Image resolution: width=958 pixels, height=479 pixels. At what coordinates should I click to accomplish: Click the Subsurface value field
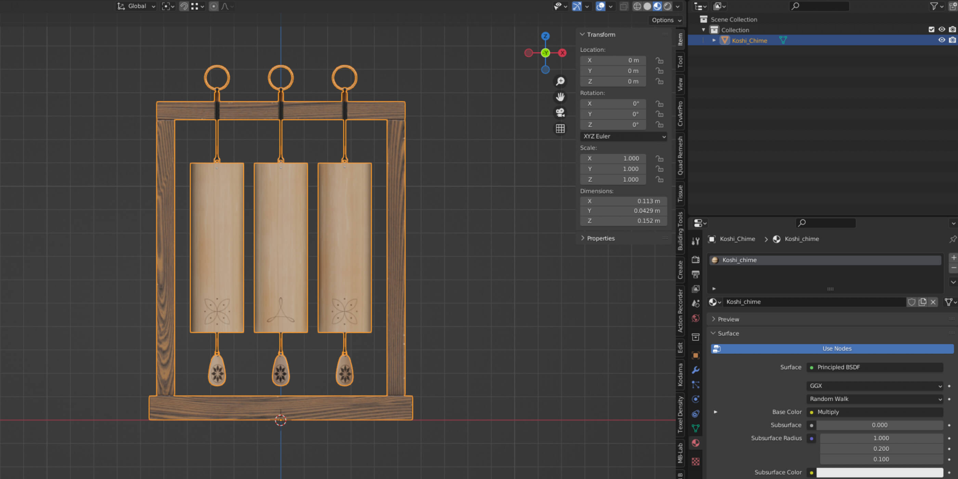pyautogui.click(x=879, y=425)
